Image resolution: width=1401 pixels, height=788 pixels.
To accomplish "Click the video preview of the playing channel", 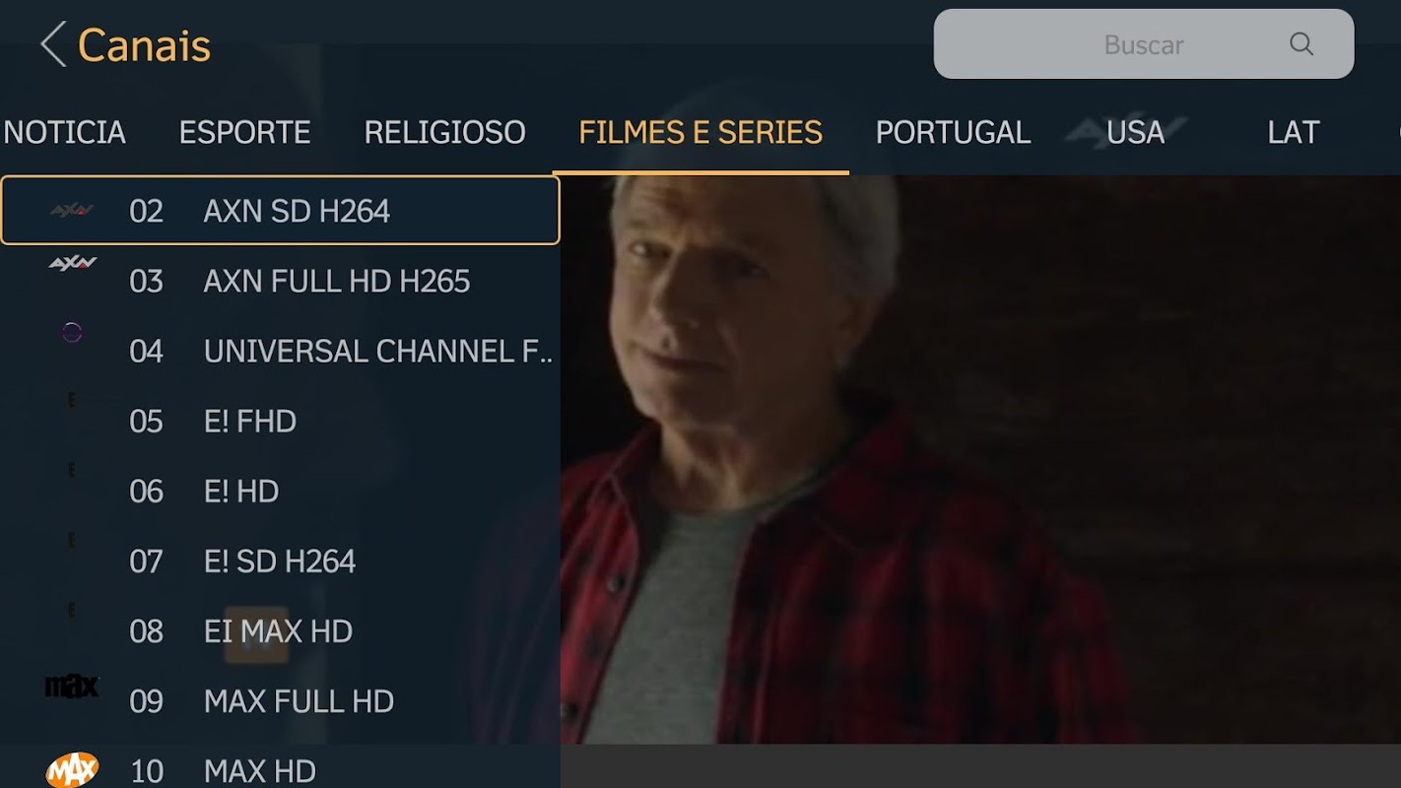I will click(980, 460).
